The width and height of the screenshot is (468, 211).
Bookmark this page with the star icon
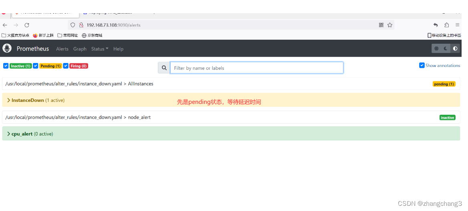[390, 25]
